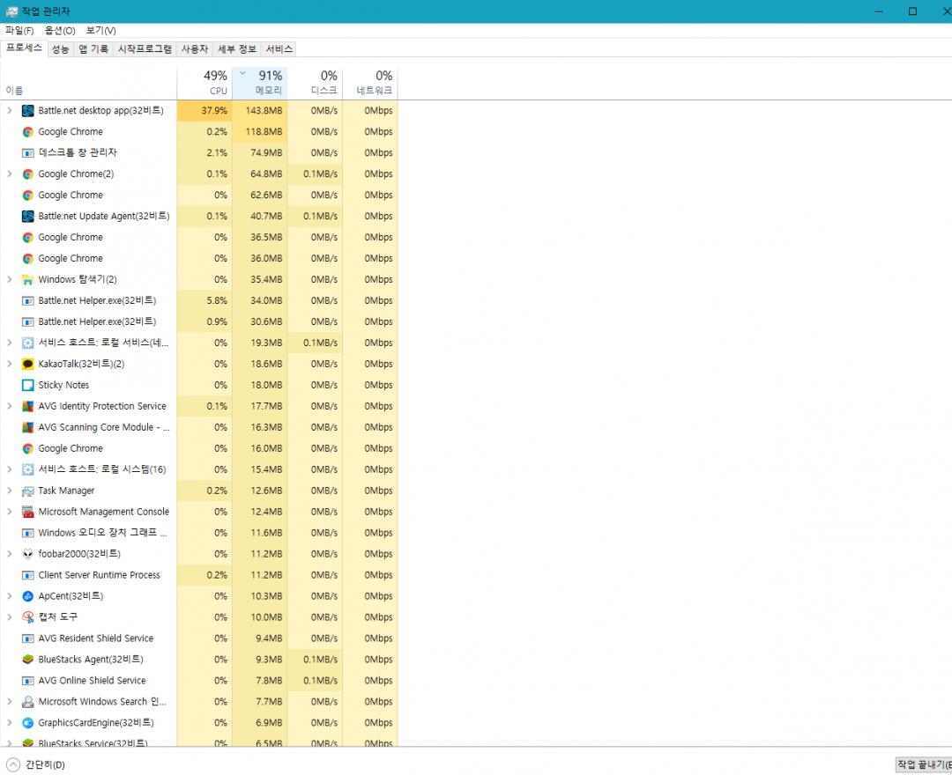The image size is (952, 775).
Task: Click the AVG Identity Protection Service icon
Action: (x=28, y=406)
